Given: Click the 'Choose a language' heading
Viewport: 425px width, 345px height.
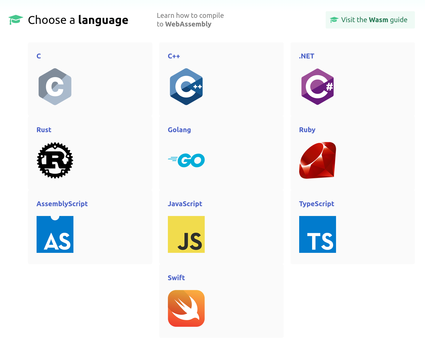Looking at the screenshot, I should (x=78, y=20).
